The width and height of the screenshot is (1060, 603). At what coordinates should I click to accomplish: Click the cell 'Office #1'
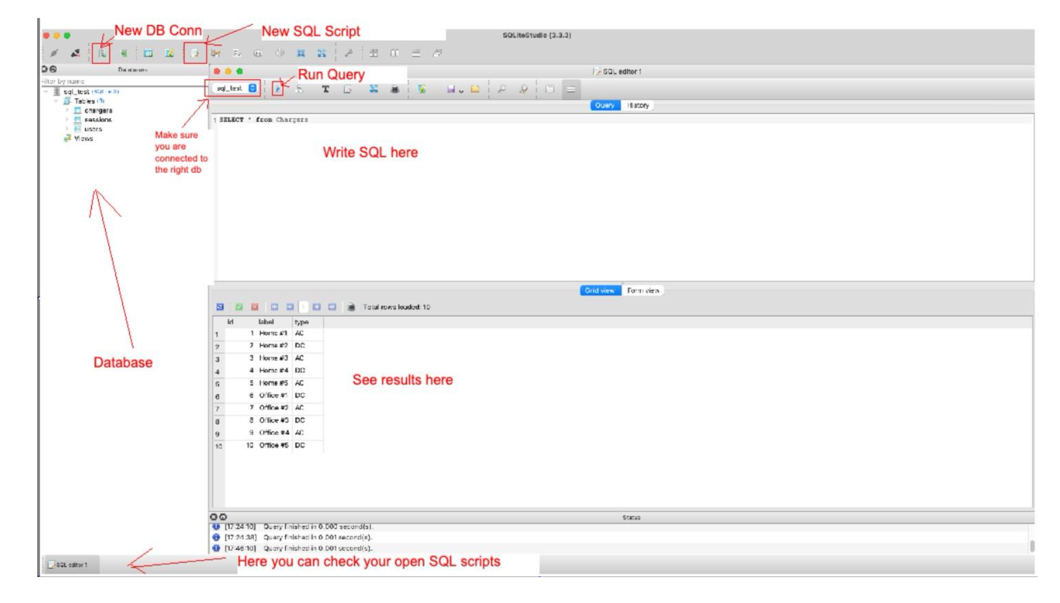(x=273, y=395)
